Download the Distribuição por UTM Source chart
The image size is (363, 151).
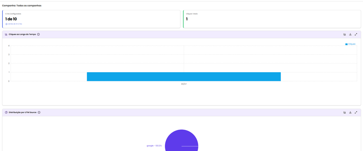(350, 113)
